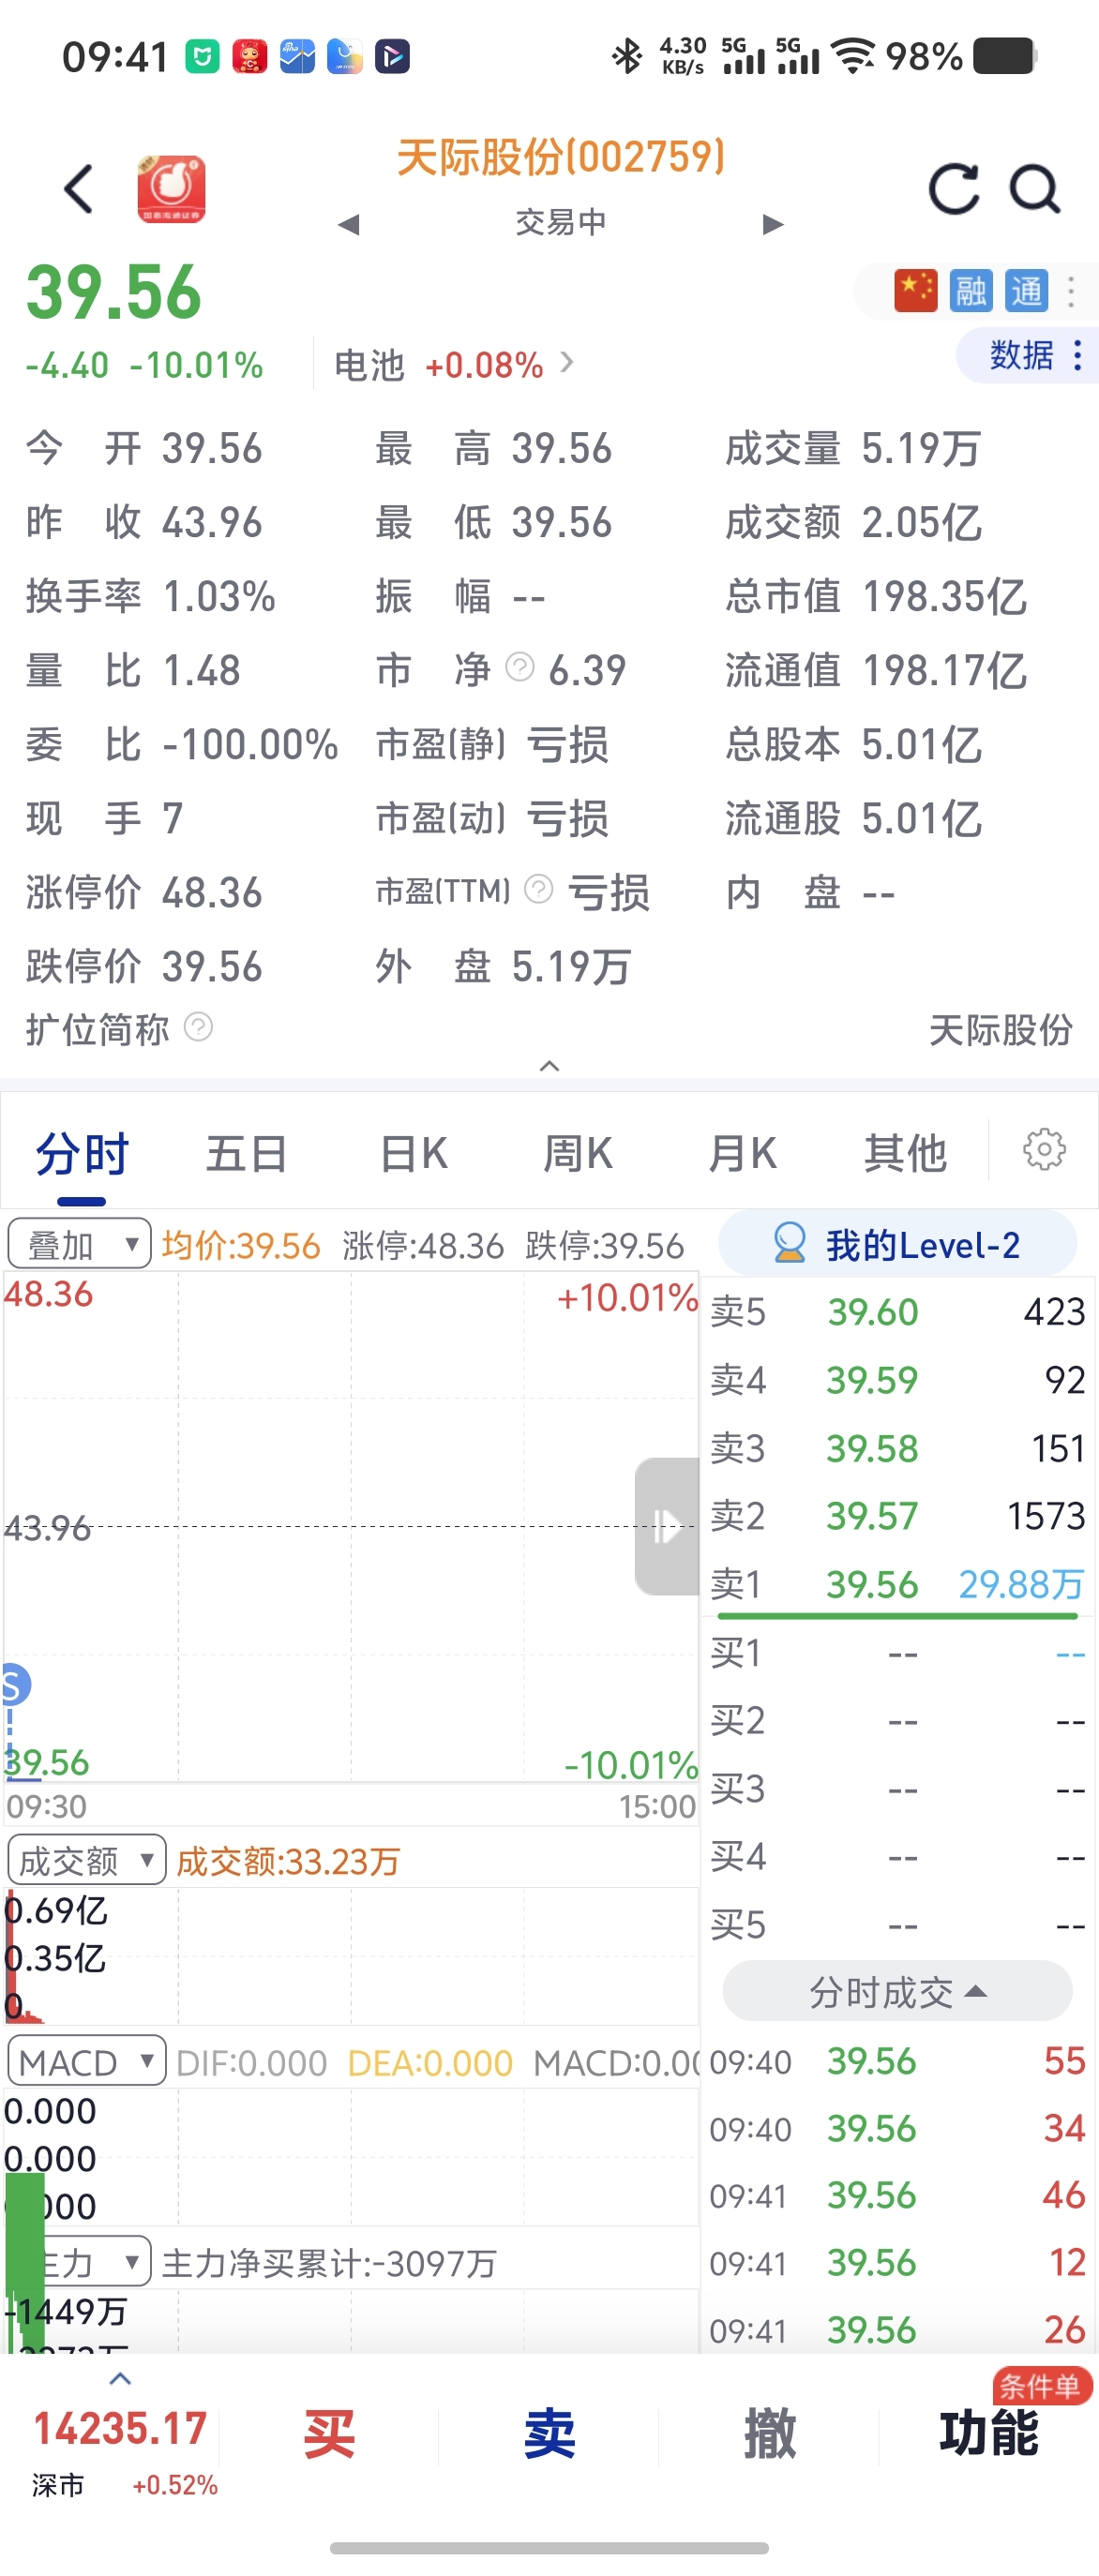Show help for 市净 question icon
The height and width of the screenshot is (2576, 1099).
520,666
